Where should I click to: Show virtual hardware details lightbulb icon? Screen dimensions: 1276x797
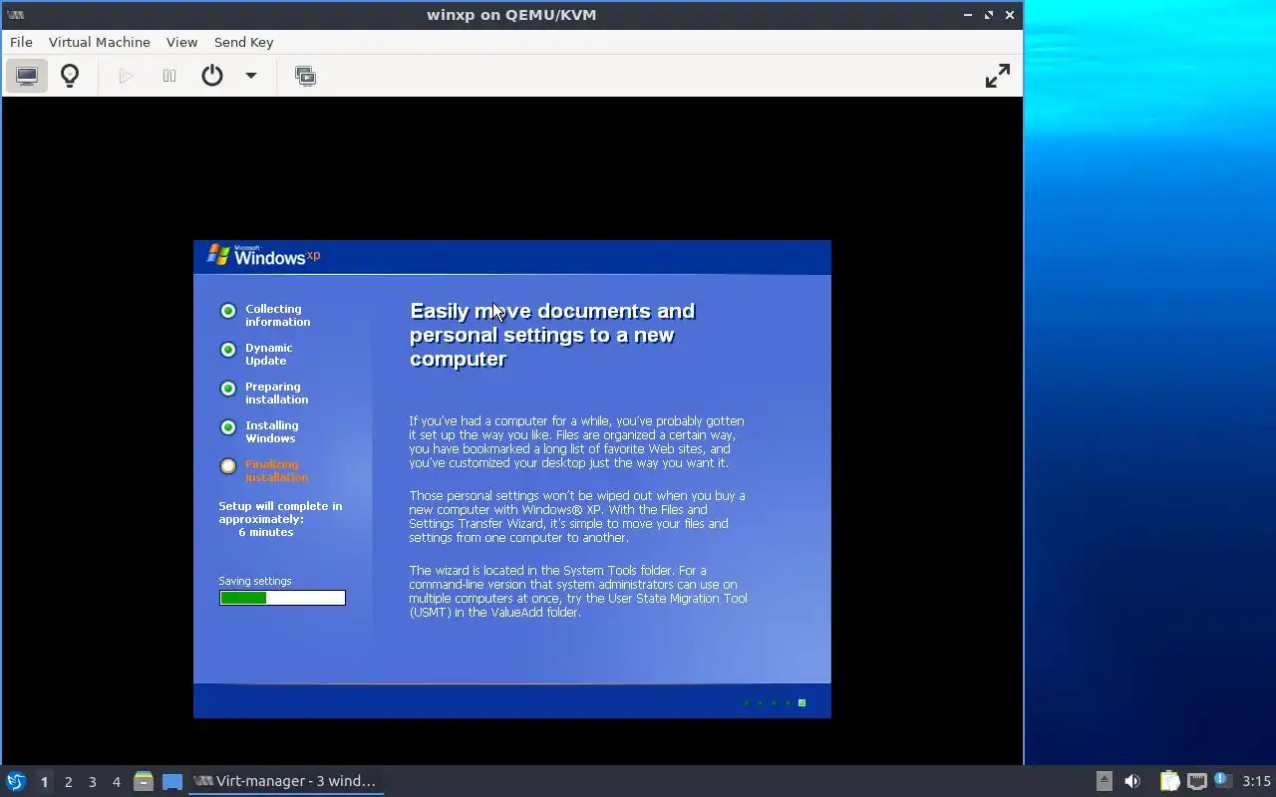(x=70, y=76)
